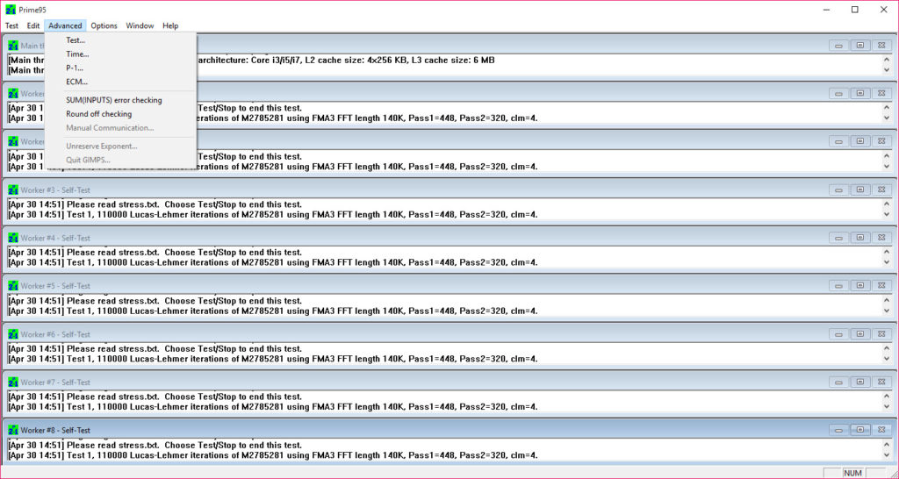Maximize the Worker #3 child window
899x479 pixels.
pos(860,189)
